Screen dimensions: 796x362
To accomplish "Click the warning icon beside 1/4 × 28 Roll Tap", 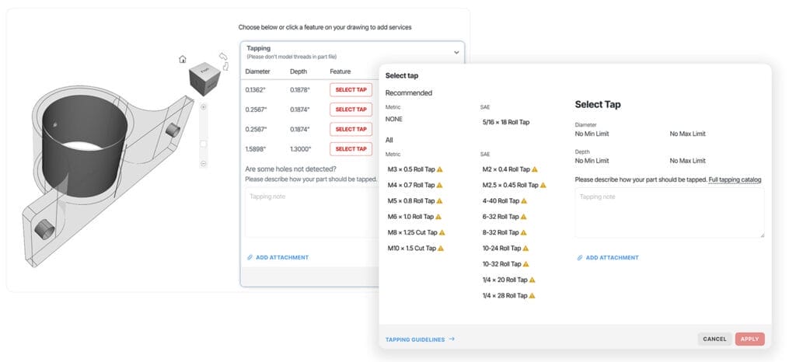I will coord(532,296).
